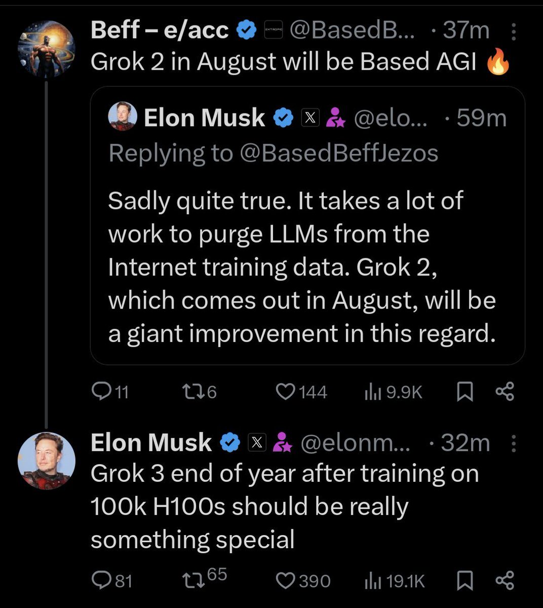Like Elon's tweet with 390 likes
This screenshot has height=608, width=543.
pos(286,580)
